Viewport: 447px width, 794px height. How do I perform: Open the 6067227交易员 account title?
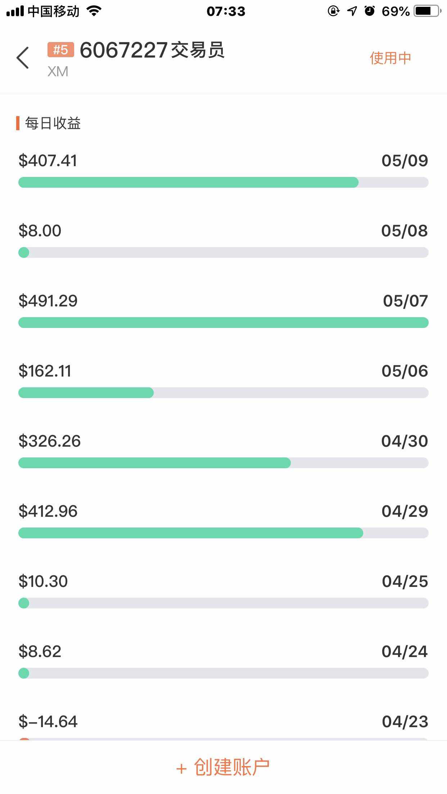point(152,50)
